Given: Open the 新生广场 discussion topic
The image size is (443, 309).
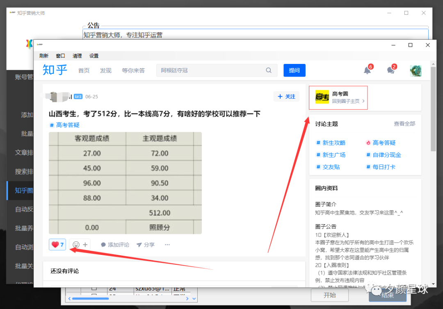Looking at the screenshot, I should pos(331,155).
